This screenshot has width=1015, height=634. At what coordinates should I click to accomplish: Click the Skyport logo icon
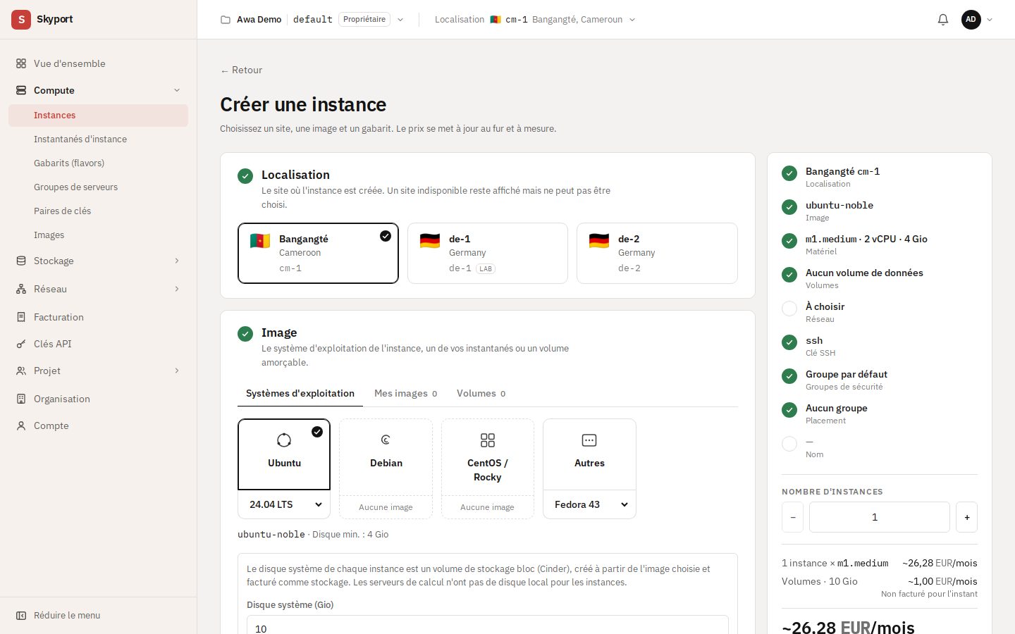click(21, 20)
